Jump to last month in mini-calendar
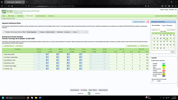The image size is (178, 100). pyautogui.click(x=172, y=29)
